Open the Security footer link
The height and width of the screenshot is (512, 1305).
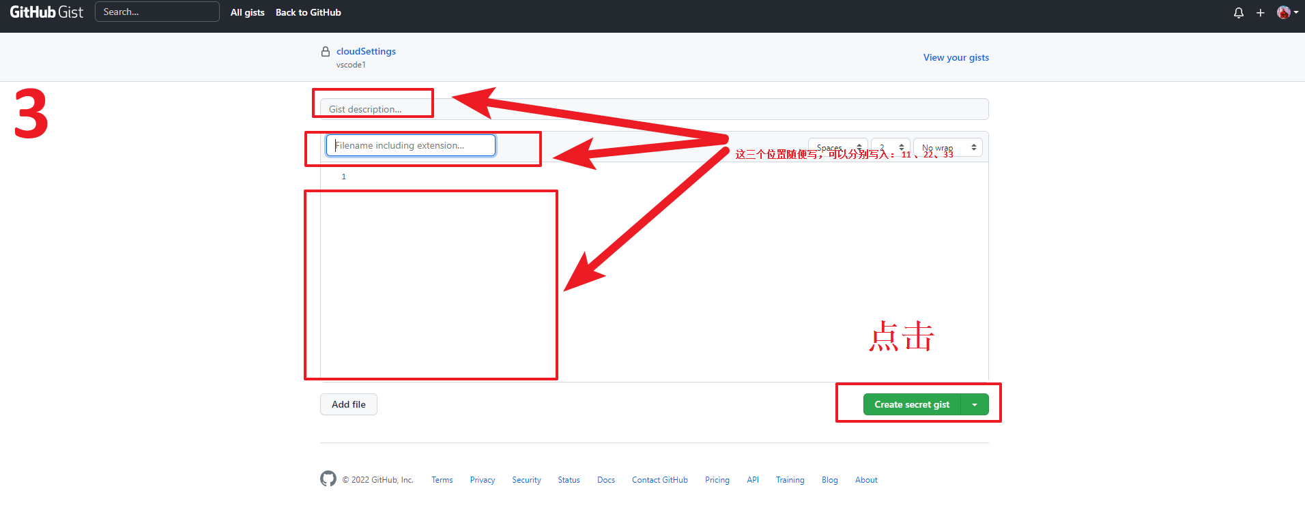(526, 480)
